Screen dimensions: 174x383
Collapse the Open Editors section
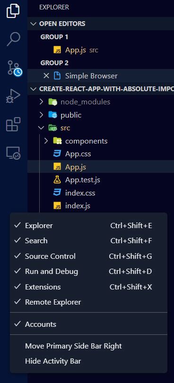coord(33,24)
